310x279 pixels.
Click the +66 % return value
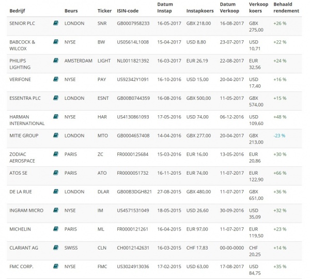click(x=280, y=173)
